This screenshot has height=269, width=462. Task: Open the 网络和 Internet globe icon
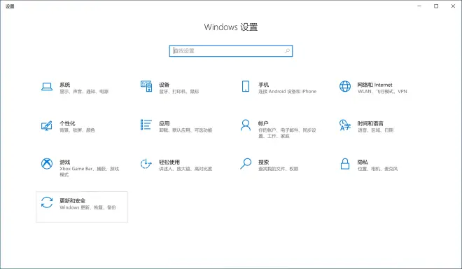point(345,86)
